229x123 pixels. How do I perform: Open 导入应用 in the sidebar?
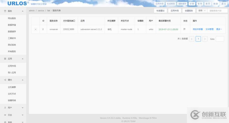click(12, 73)
